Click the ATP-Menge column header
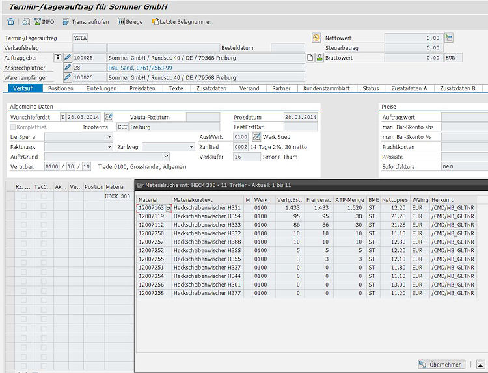Image resolution: width=488 pixels, height=373 pixels. tap(349, 200)
